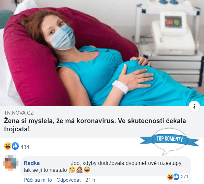Click the pixelated commenter avatar
This screenshot has width=204, height=184.
[x=11, y=163]
